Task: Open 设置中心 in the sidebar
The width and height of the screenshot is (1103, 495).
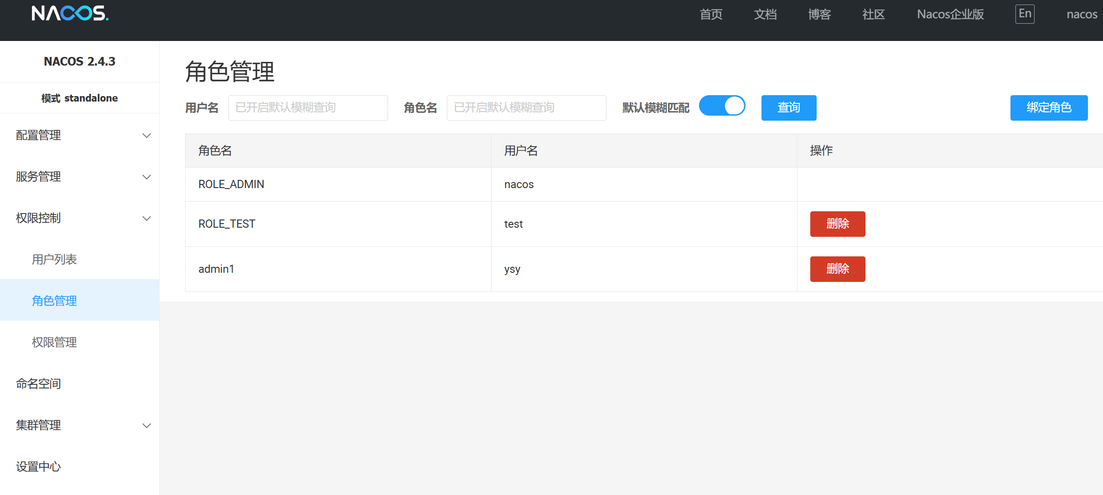Action: point(38,466)
